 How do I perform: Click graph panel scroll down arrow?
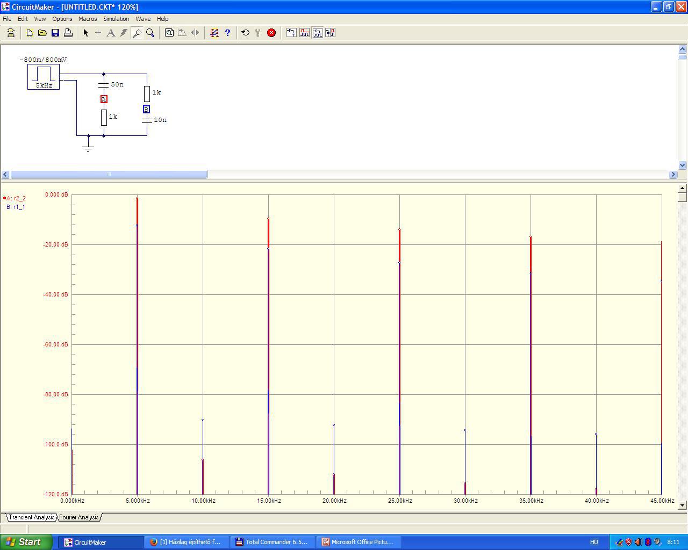pos(683,505)
